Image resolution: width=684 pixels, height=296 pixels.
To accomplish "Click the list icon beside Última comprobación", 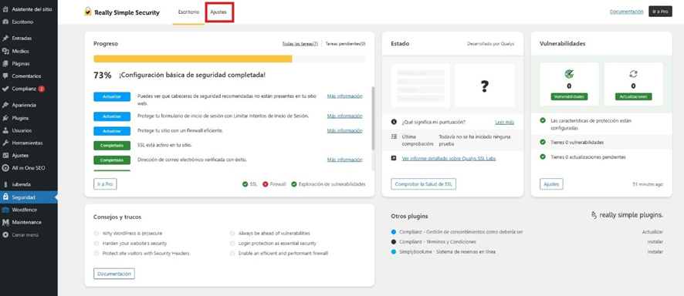I will [394, 136].
